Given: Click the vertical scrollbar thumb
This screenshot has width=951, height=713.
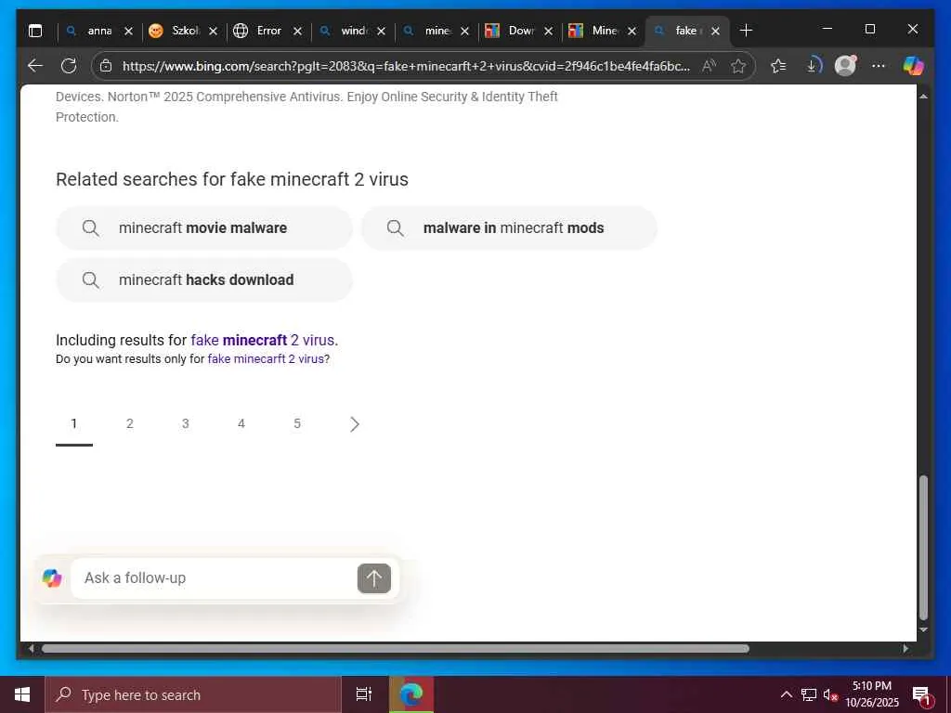Looking at the screenshot, I should (x=923, y=548).
